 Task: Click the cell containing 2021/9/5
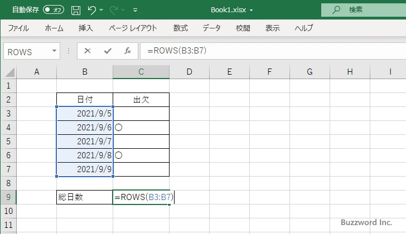click(x=85, y=114)
